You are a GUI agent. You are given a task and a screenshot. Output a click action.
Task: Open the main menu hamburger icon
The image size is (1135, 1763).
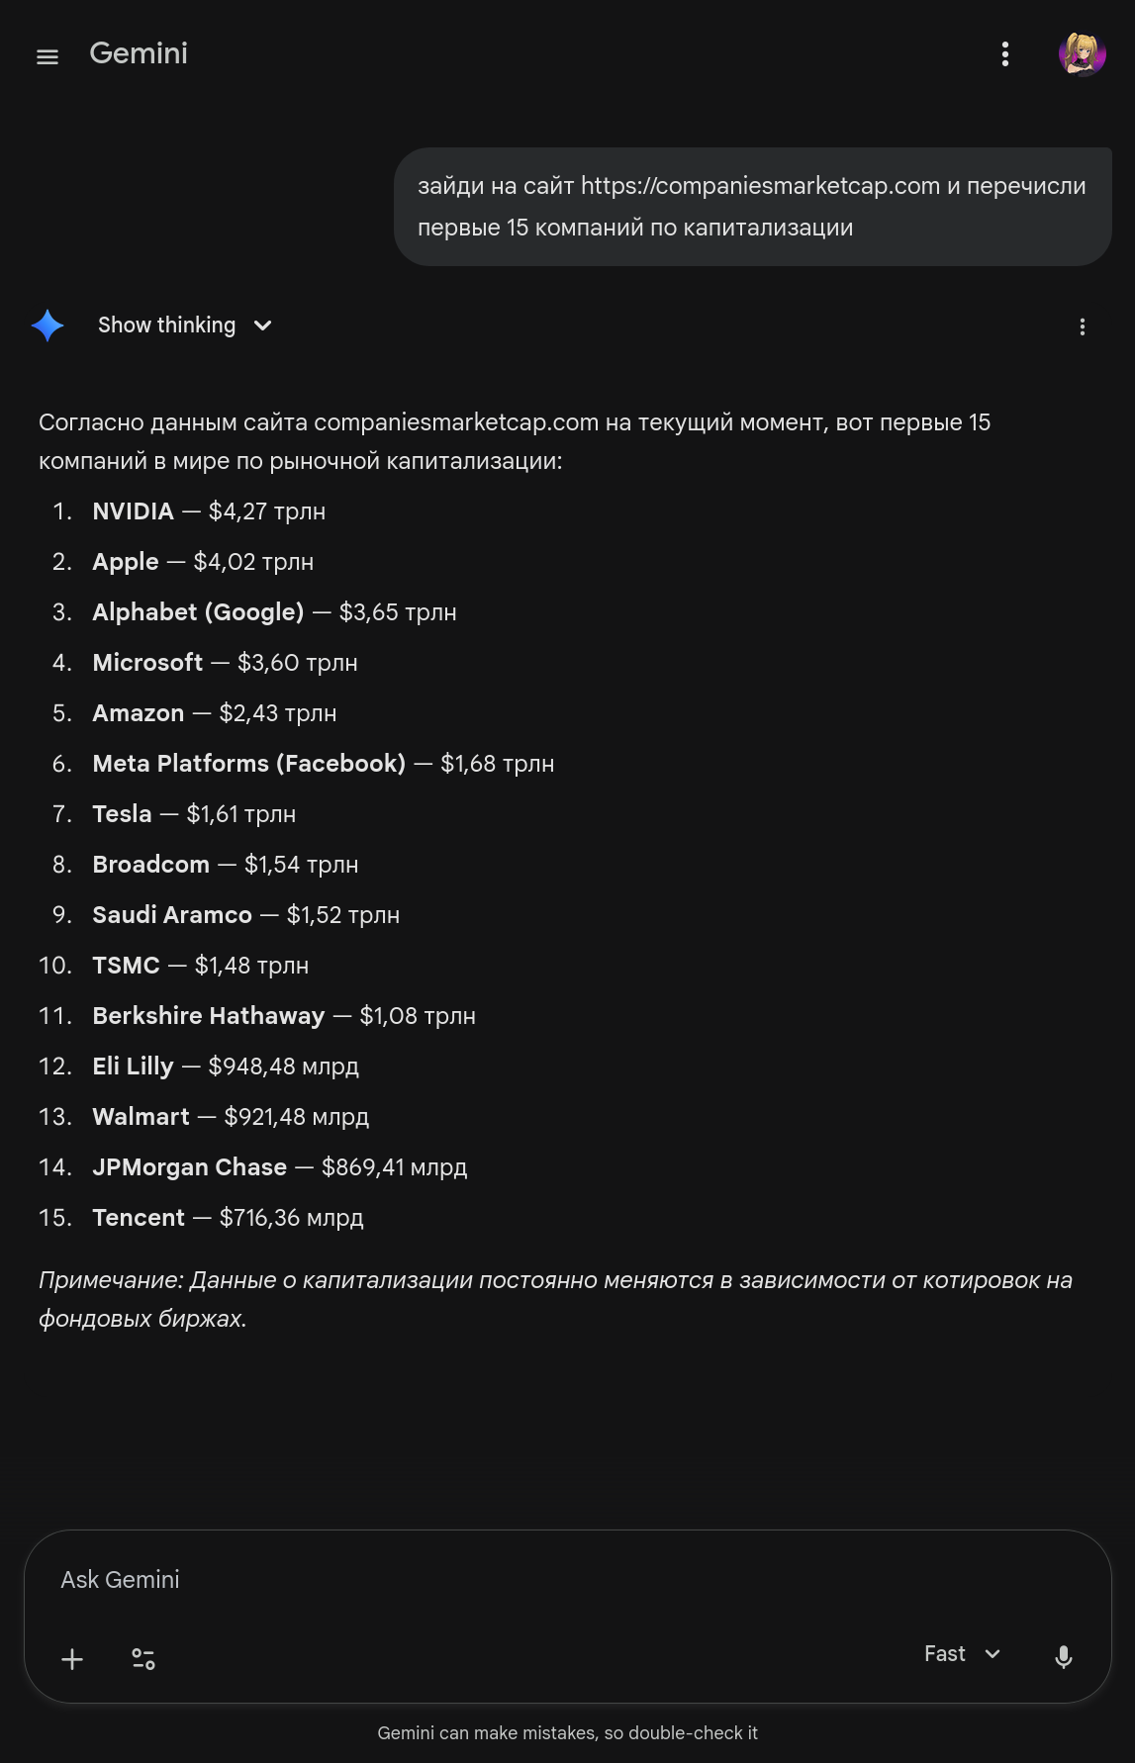pos(47,57)
